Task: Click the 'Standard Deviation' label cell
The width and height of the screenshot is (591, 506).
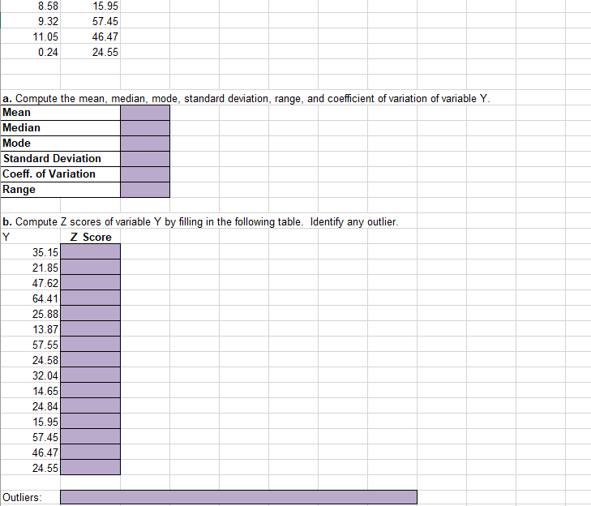Action: click(x=60, y=159)
